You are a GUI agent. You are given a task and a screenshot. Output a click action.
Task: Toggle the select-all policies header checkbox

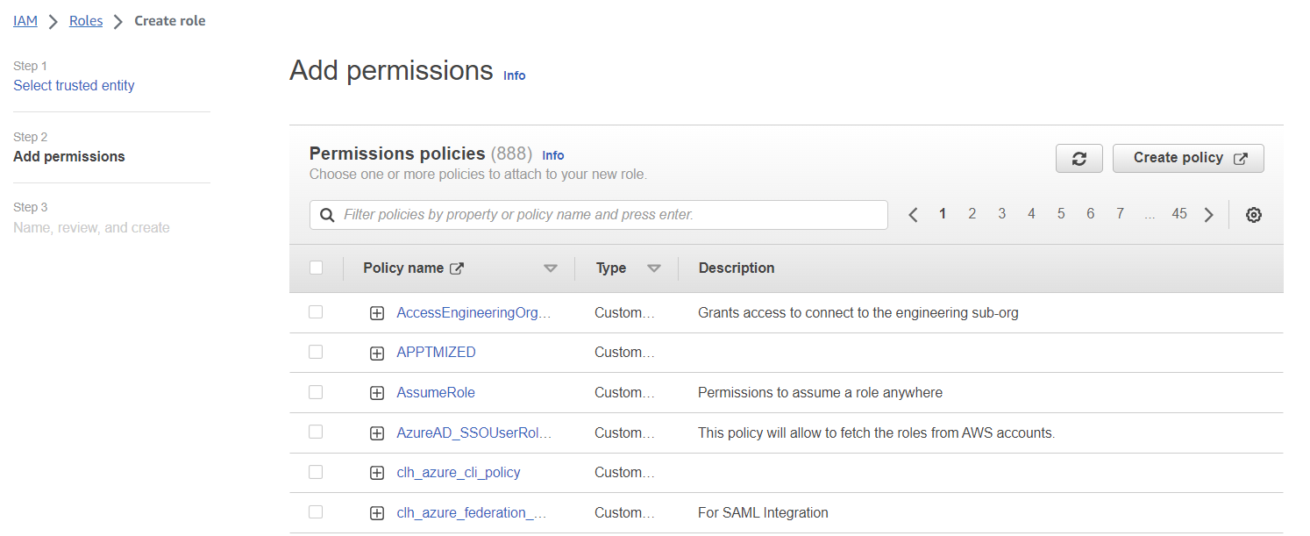[316, 268]
